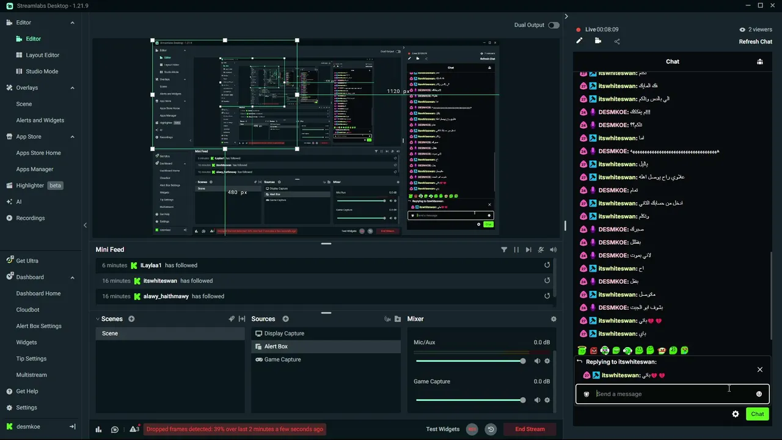Image resolution: width=782 pixels, height=440 pixels.
Task: Send message with green Chat button
Action: click(758, 414)
